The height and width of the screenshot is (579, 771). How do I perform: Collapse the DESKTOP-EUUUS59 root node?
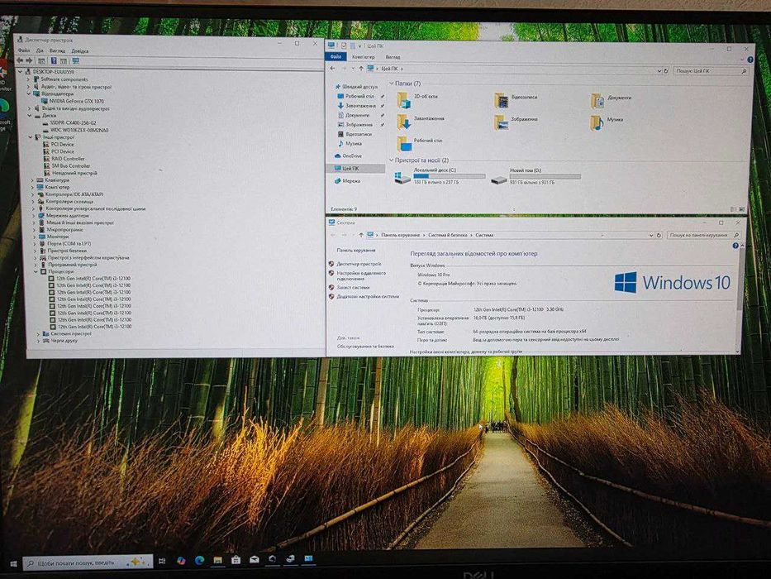(x=21, y=72)
